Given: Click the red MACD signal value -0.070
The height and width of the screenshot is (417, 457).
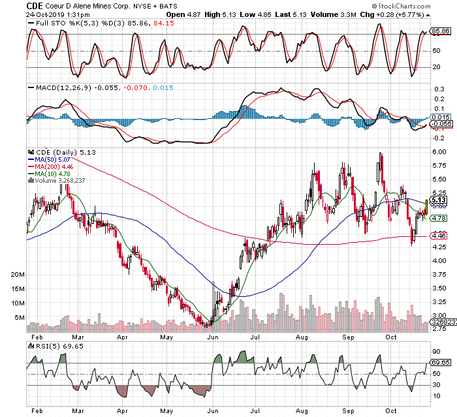Looking at the screenshot, I should pos(136,87).
